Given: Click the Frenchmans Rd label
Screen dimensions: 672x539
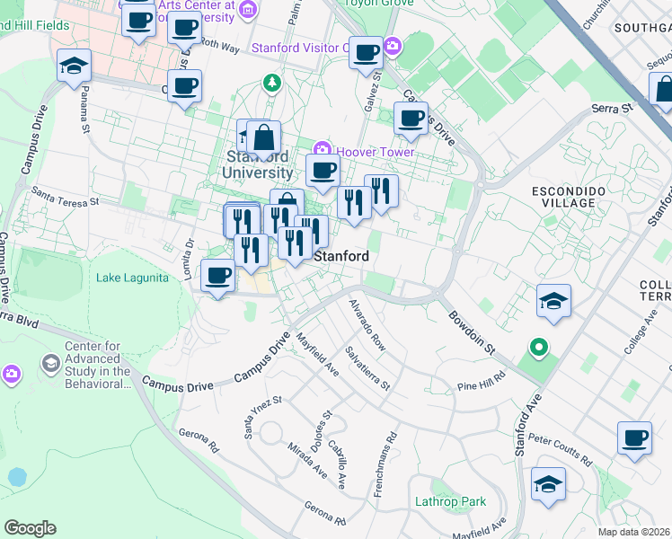Looking at the screenshot, I should tap(385, 464).
